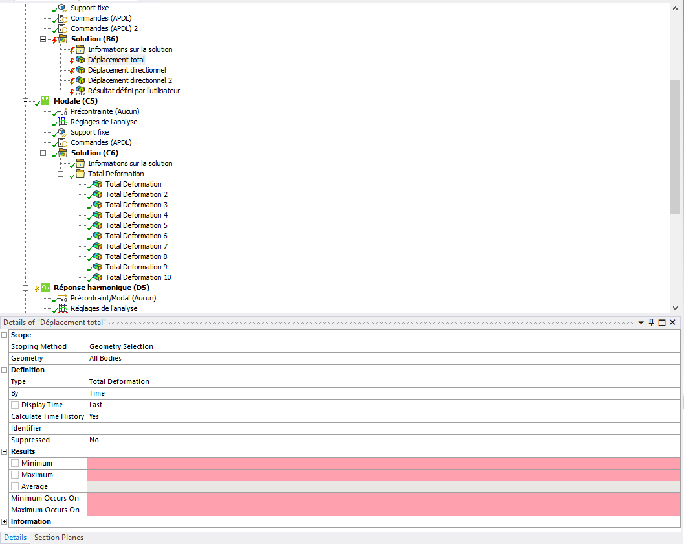Click the Total Deformation group folder icon
The height and width of the screenshot is (544, 684).
[80, 174]
